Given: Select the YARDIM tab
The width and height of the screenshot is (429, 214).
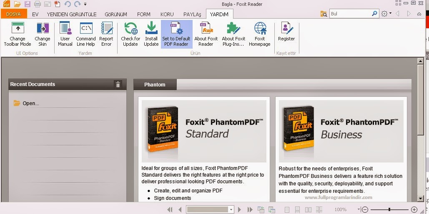Looking at the screenshot, I should click(x=219, y=14).
